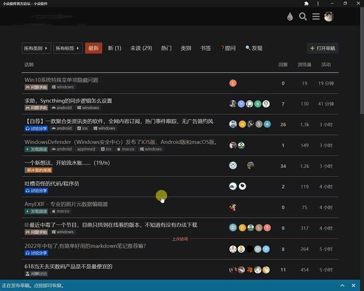Switch to the 未读 (29) tab
Screen dimensions: 364x291
(x=141, y=48)
